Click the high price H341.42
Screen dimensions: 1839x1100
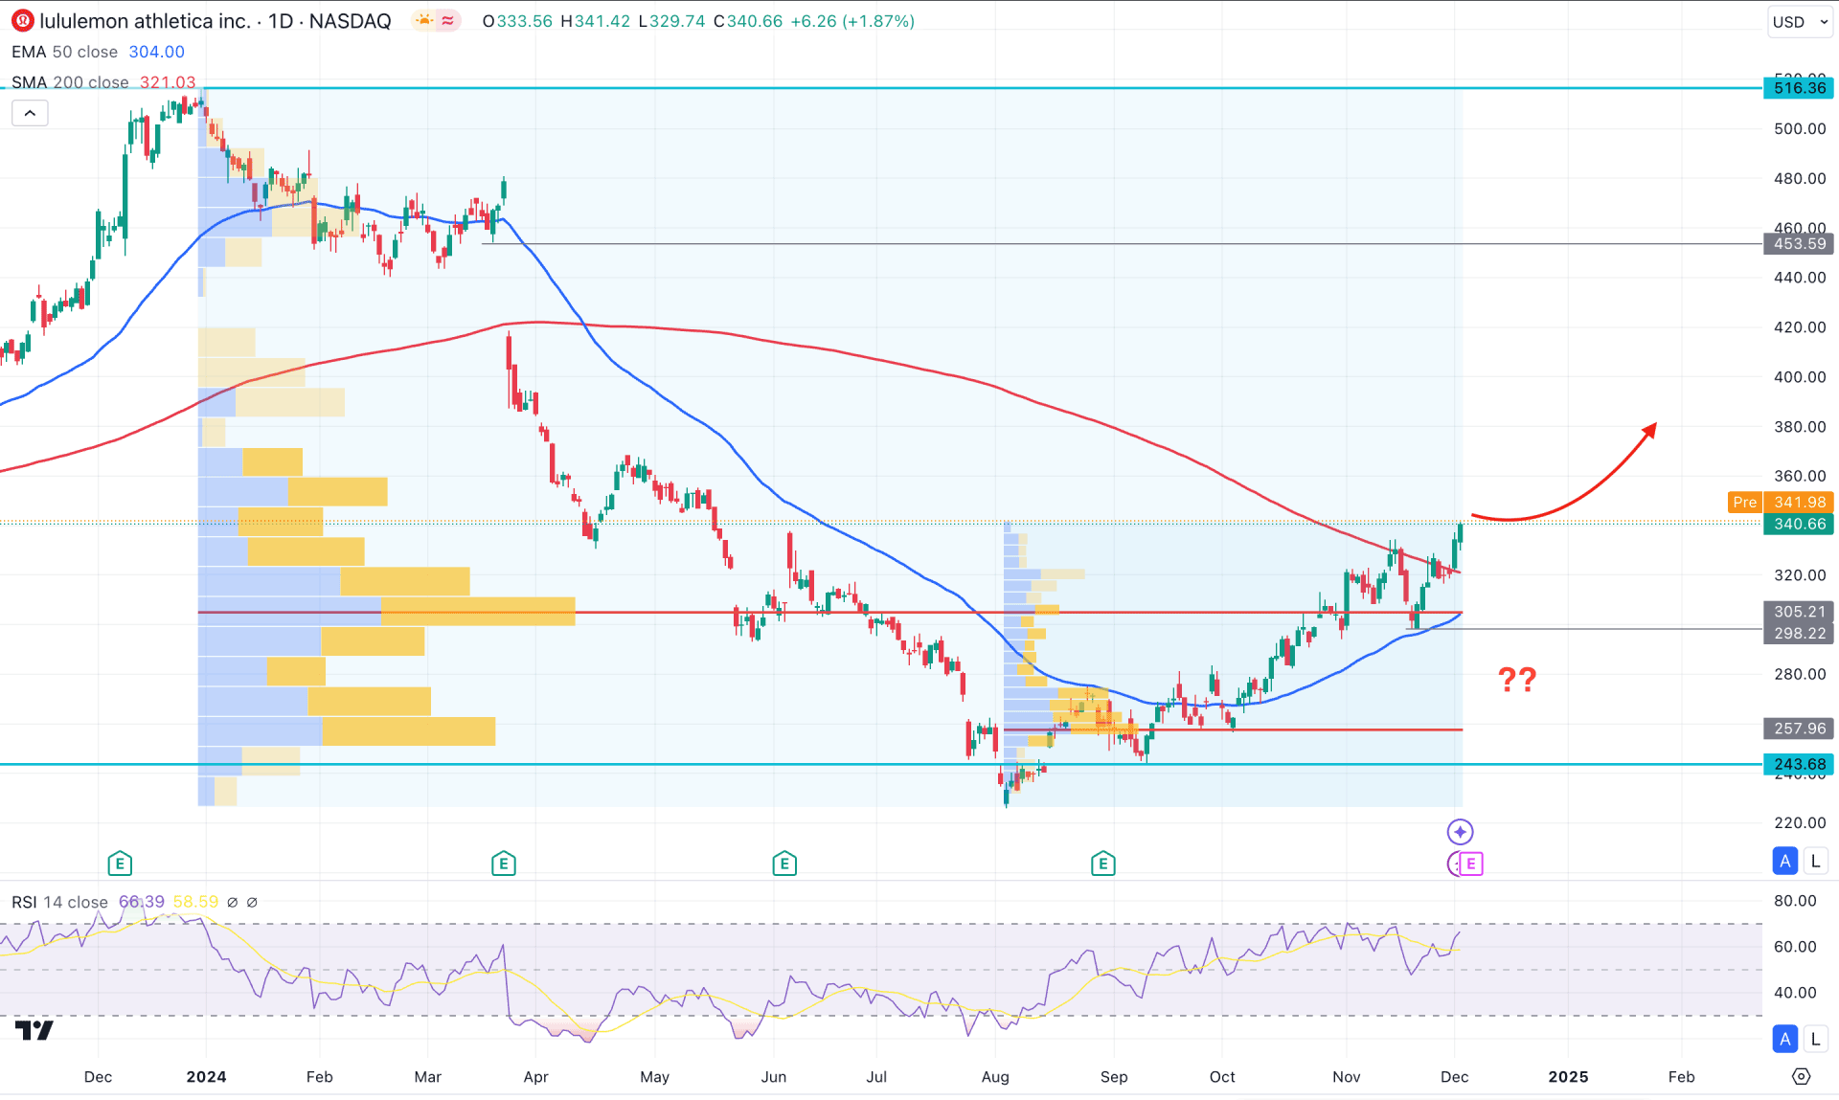[596, 21]
